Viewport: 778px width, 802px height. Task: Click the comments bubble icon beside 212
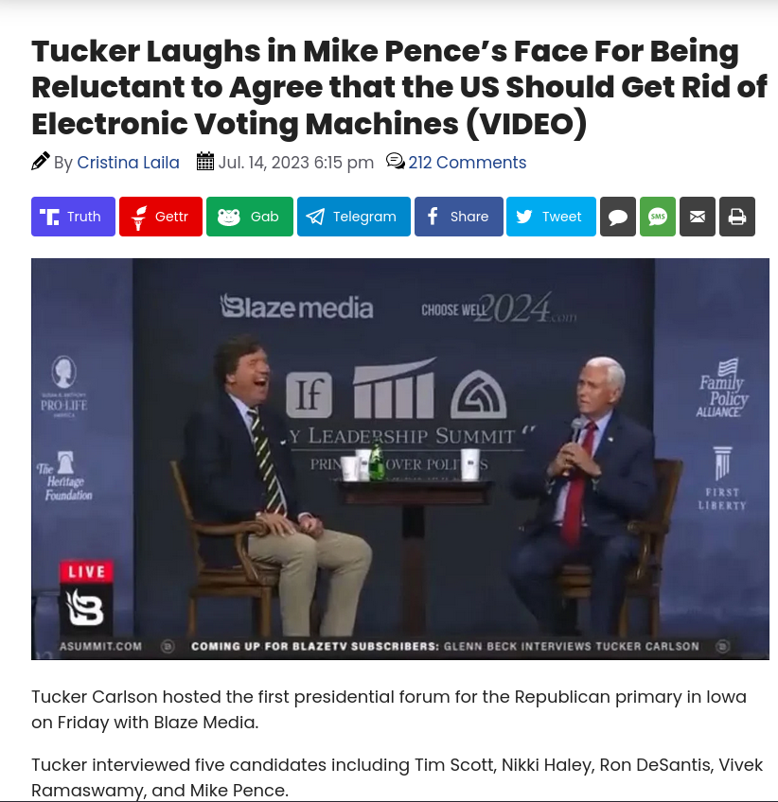point(395,161)
